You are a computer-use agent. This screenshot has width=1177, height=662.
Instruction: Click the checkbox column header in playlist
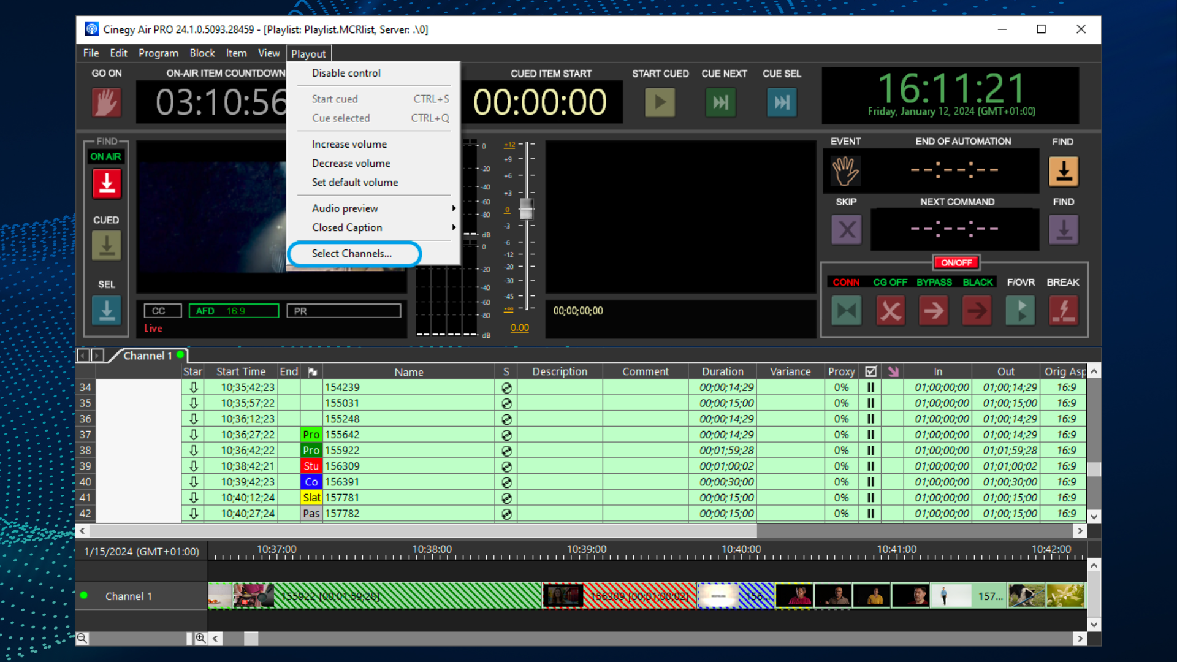[870, 371]
